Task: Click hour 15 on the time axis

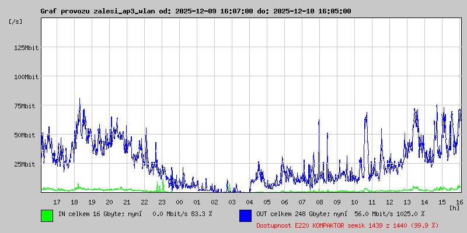Action: (442, 202)
